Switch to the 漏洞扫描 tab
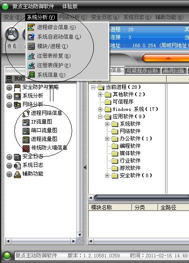This screenshot has width=189, height=263. pyautogui.click(x=173, y=71)
